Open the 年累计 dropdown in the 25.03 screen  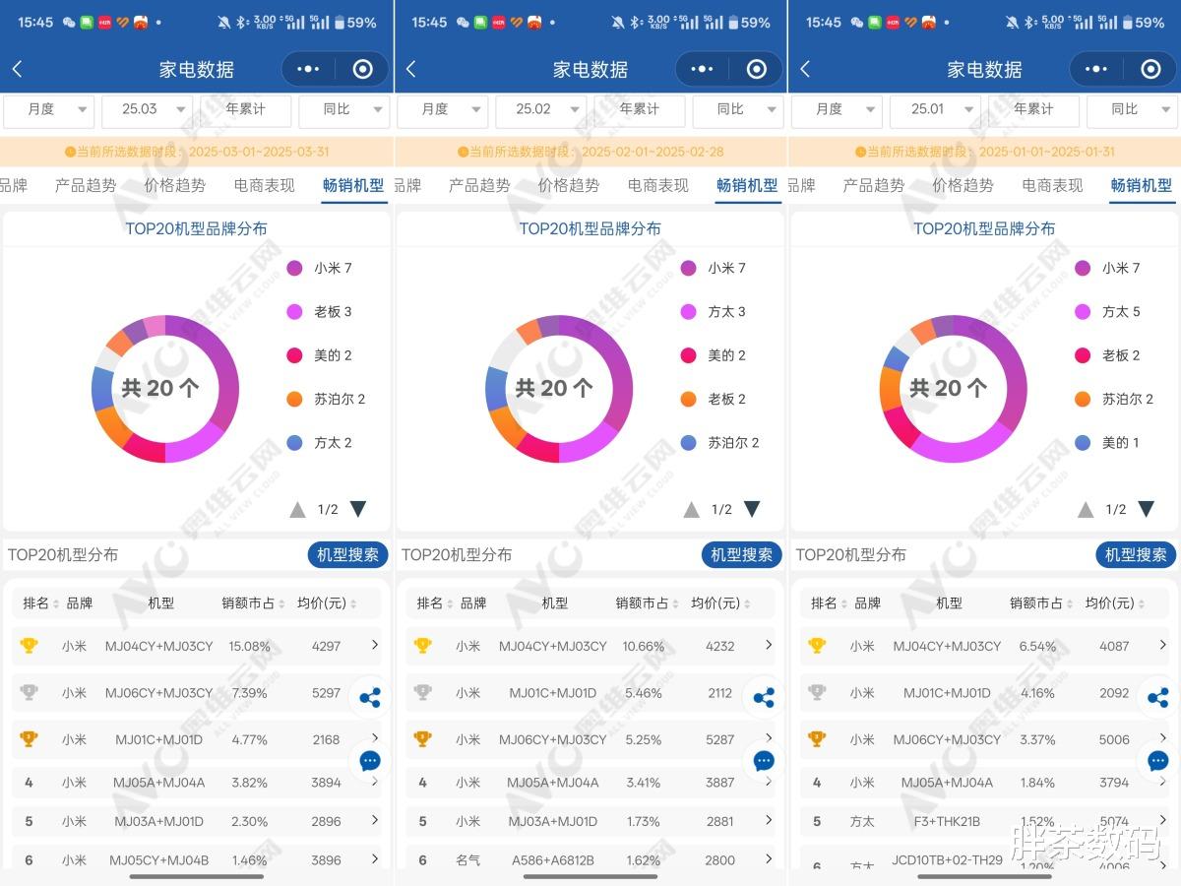246,109
